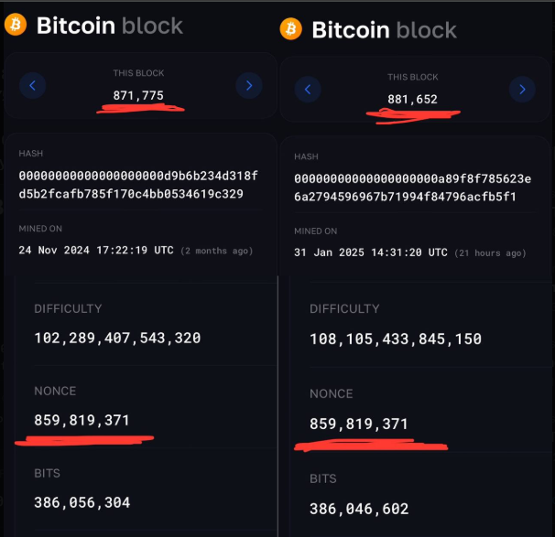555x537 pixels.
Task: Go to next block after 871,775
Action: 249,85
